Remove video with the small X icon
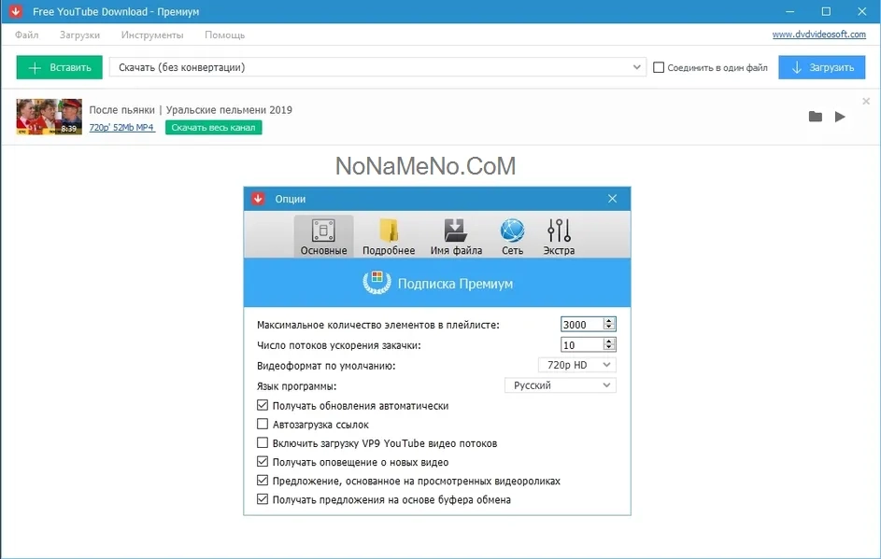 point(866,101)
